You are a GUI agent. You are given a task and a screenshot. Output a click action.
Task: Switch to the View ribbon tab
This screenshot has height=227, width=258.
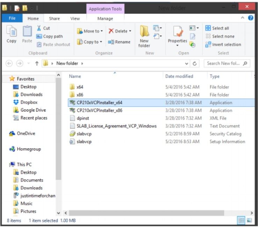pyautogui.click(x=75, y=19)
